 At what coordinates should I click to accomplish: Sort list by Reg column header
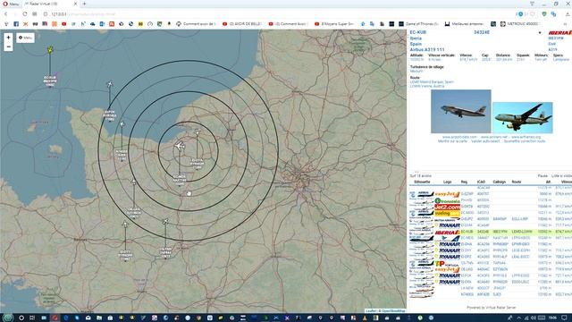[x=464, y=182]
